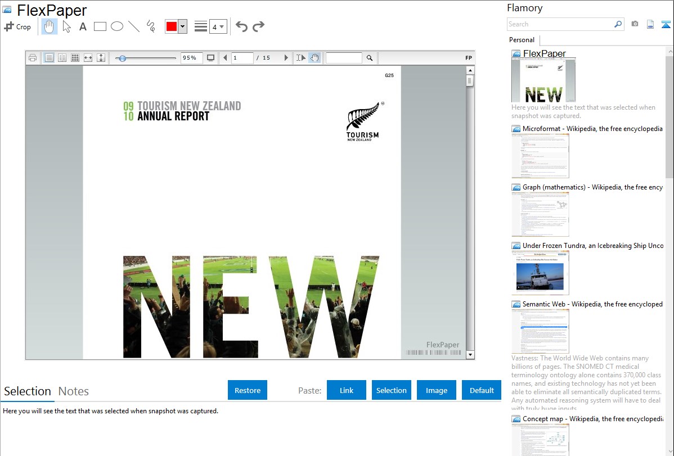
Task: Toggle the viewer hand drag tool
Action: [x=314, y=57]
